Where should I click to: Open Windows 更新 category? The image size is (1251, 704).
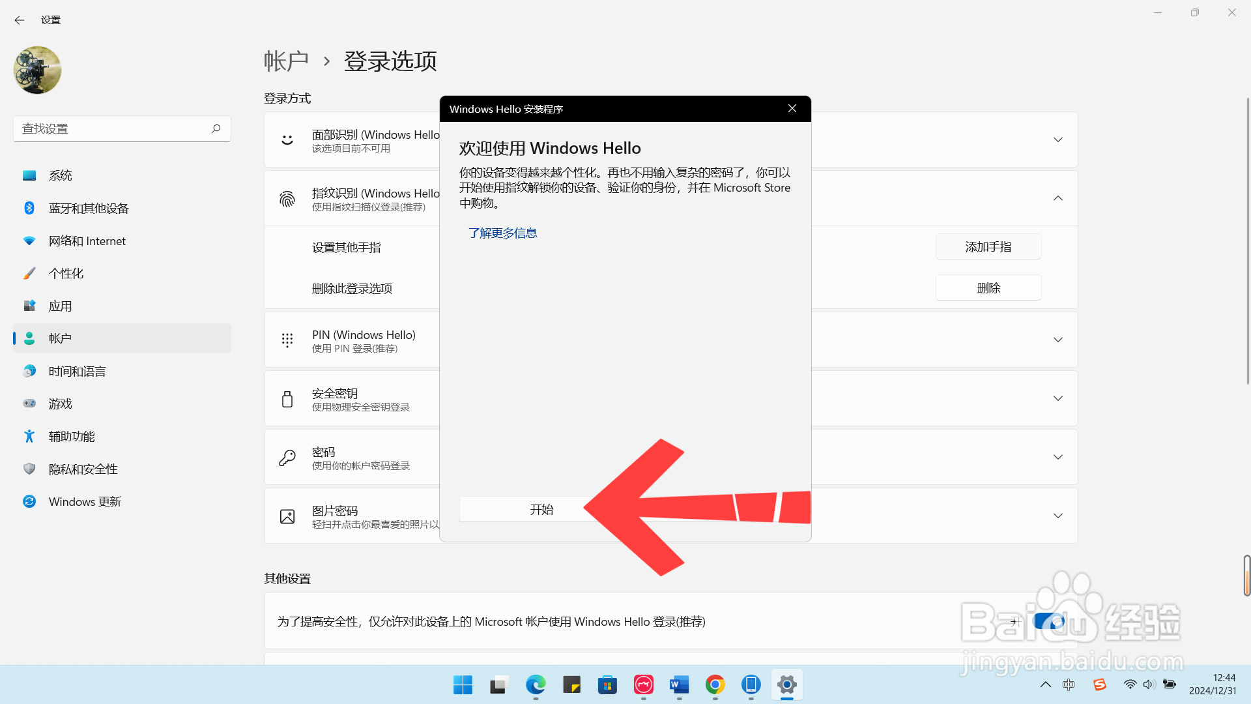coord(122,501)
